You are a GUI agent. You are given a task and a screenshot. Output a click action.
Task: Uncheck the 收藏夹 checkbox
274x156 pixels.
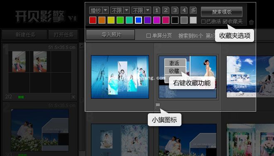[x=225, y=22]
